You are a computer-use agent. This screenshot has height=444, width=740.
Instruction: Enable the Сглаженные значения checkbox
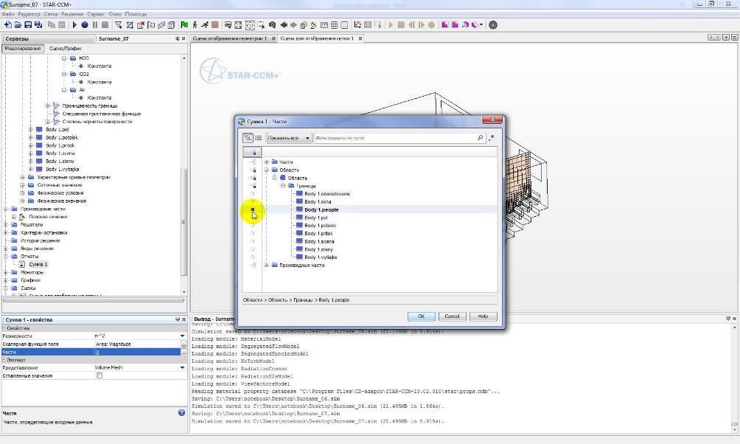100,375
